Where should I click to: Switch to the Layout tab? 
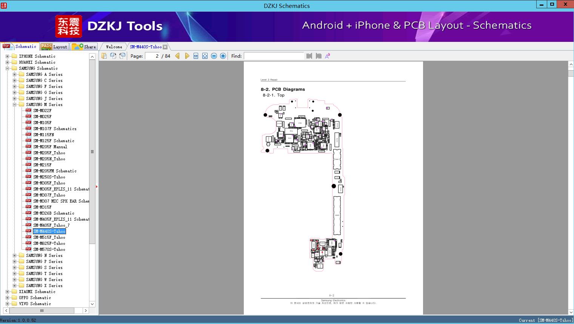click(54, 47)
